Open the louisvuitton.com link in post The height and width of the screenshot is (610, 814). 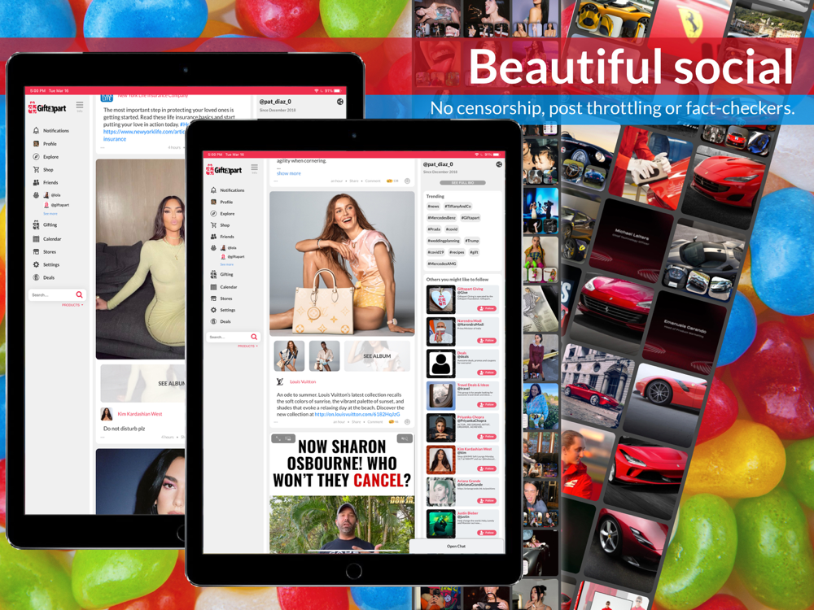[x=357, y=415]
